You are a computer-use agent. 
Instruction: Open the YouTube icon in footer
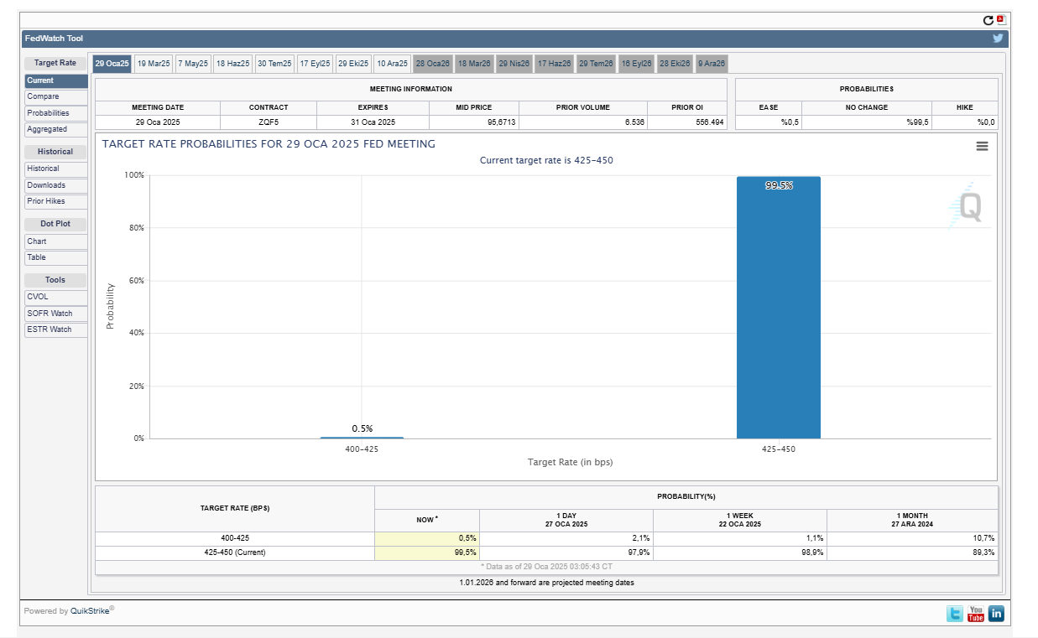(975, 614)
